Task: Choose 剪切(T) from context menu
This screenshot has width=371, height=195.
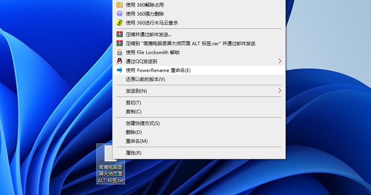Action: point(199,102)
